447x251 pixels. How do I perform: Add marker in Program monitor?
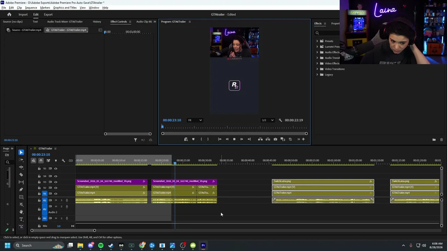tap(193, 139)
